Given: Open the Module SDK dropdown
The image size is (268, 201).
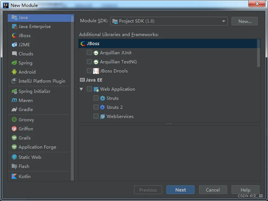Looking at the screenshot, I should pyautogui.click(x=169, y=21).
